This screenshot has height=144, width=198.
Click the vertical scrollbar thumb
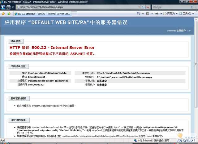tap(196, 64)
